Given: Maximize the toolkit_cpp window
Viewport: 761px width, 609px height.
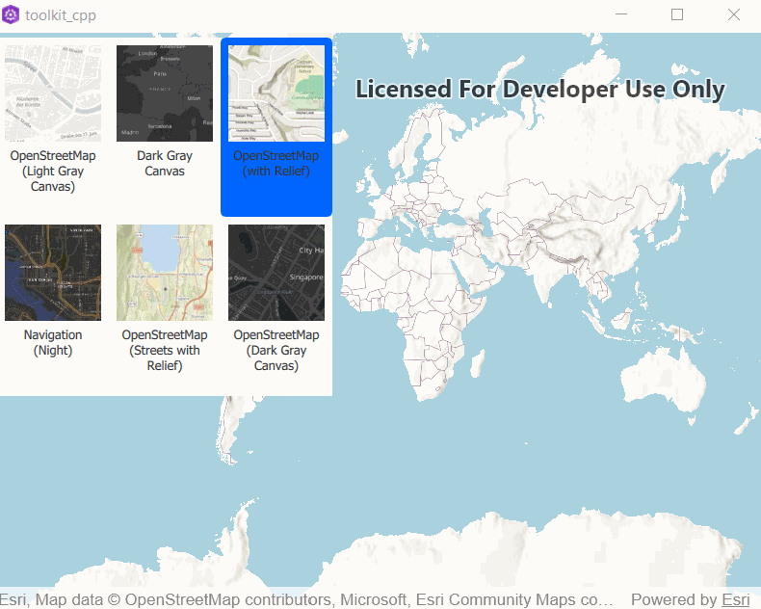Looking at the screenshot, I should pos(677,14).
